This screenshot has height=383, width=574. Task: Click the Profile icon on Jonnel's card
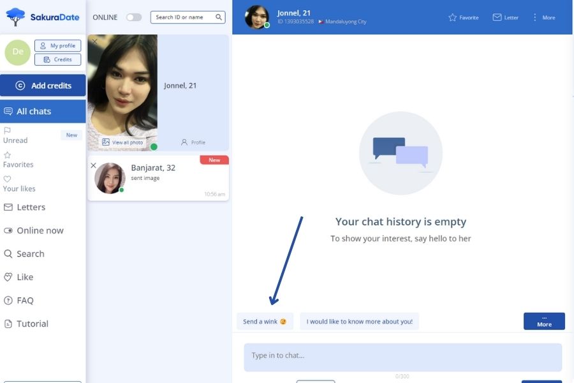coord(185,142)
